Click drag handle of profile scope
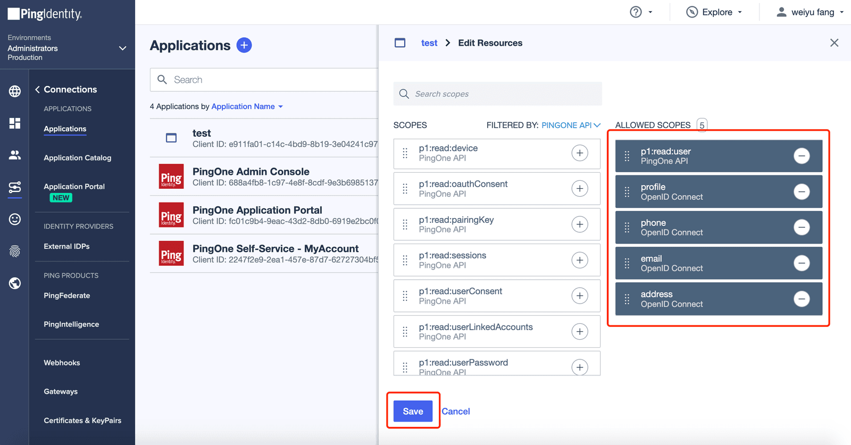 coord(627,192)
